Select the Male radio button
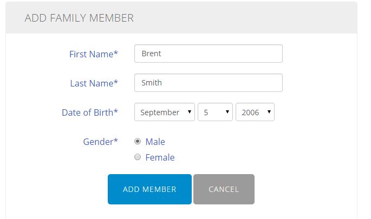Screen dimensions: 371x219 click(x=138, y=141)
